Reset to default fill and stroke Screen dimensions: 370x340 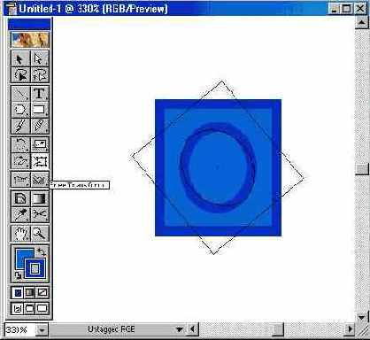click(x=18, y=275)
